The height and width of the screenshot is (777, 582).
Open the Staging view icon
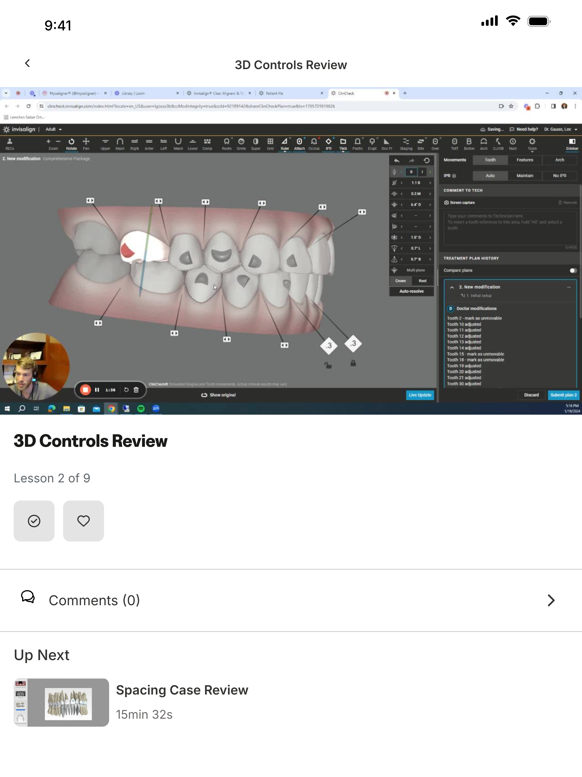coord(406,144)
